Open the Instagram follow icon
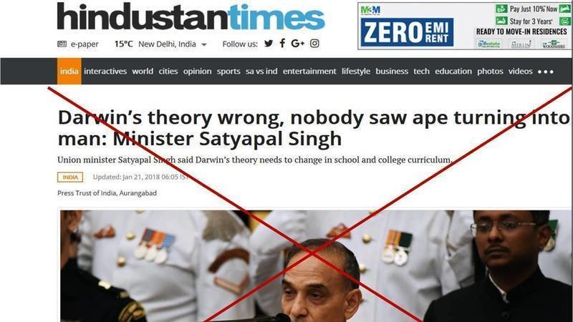Viewport: 573px width, 322px height. click(x=314, y=44)
